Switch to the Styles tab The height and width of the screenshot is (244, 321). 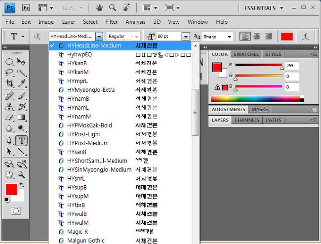pyautogui.click(x=273, y=54)
